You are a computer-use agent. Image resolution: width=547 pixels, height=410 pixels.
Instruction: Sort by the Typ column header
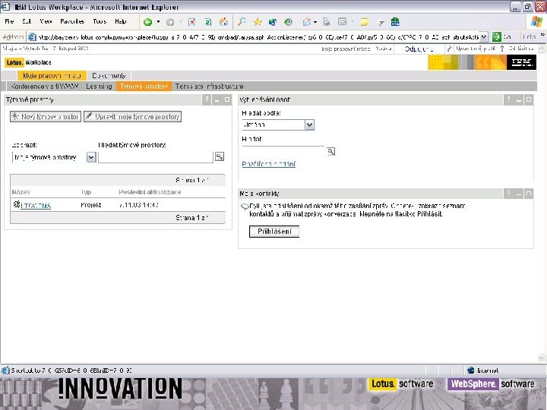click(x=86, y=192)
